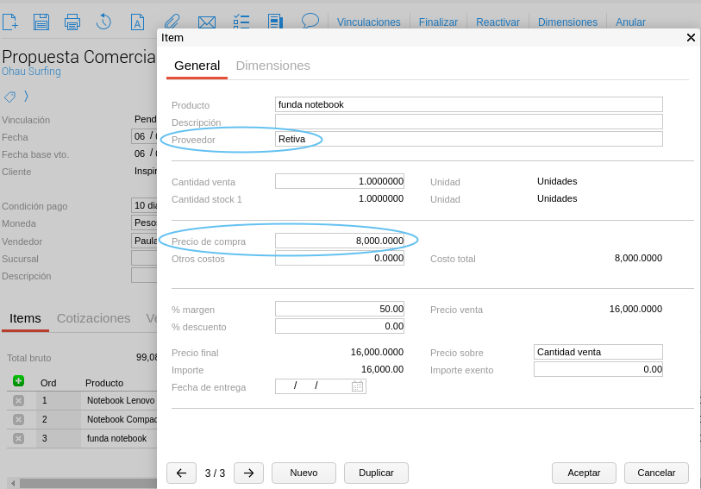This screenshot has width=701, height=489.
Task: Go to previous item with left arrow
Action: point(181,473)
